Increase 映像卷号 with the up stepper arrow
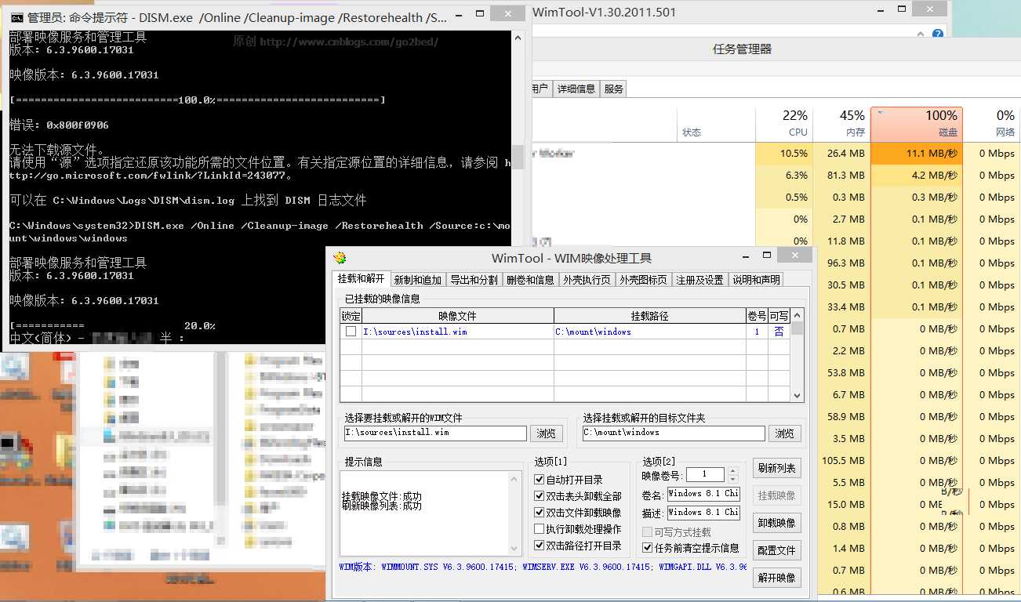This screenshot has height=602, width=1021. [x=733, y=471]
